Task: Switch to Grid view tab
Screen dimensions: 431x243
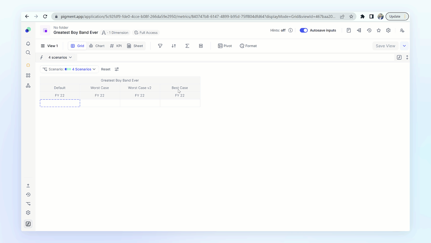Action: (78, 46)
